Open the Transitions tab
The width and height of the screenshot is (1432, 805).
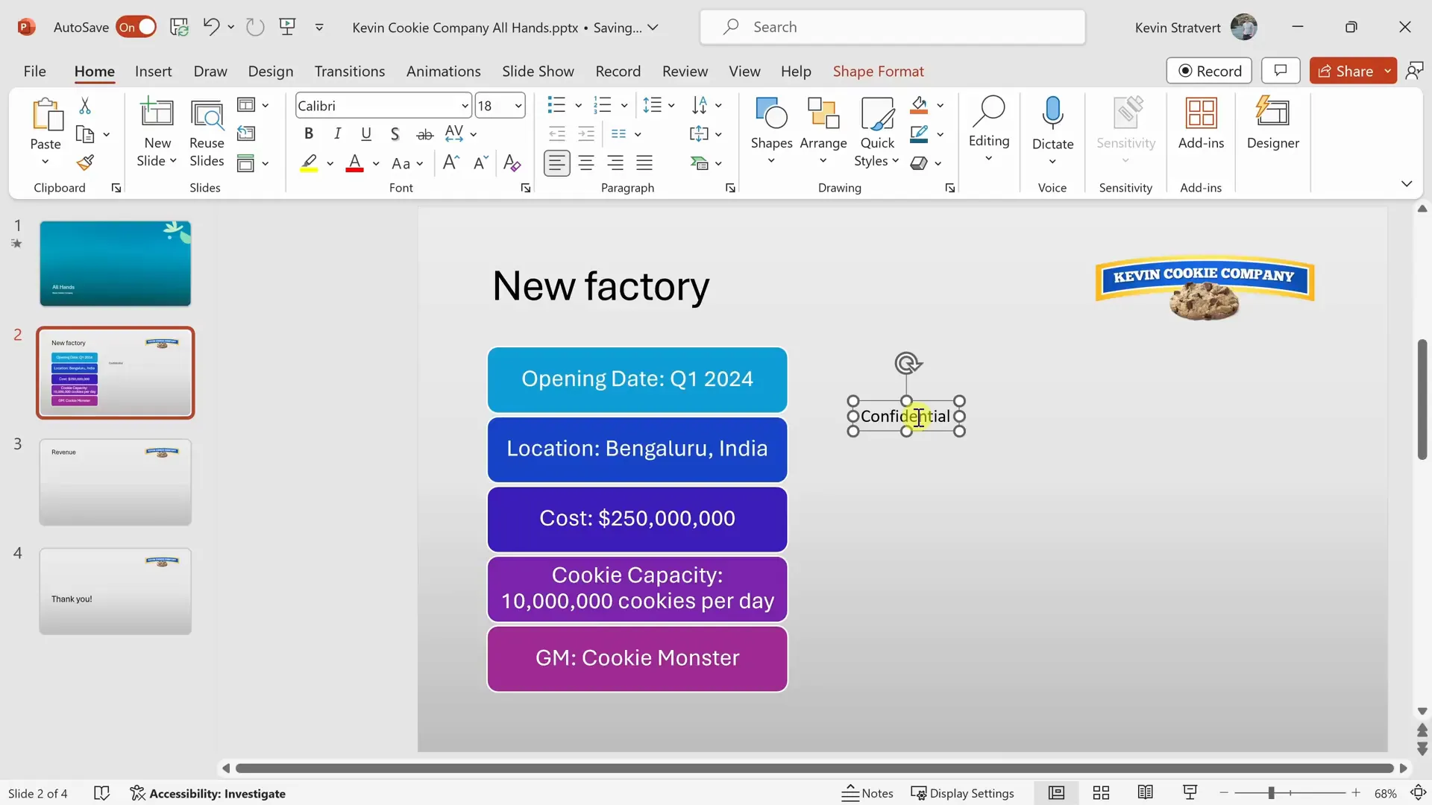[x=350, y=71]
